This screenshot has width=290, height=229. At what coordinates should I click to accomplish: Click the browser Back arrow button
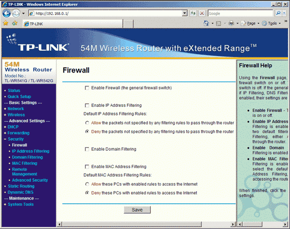pos(7,14)
